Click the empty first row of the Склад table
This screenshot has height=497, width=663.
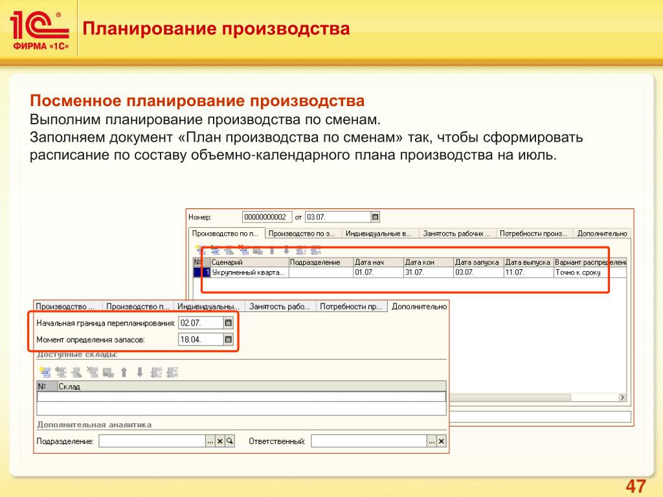tap(242, 397)
